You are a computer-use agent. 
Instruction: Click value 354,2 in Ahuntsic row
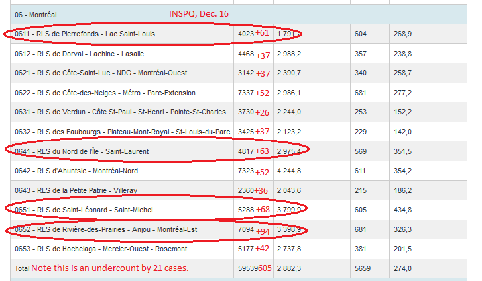pyautogui.click(x=402, y=171)
